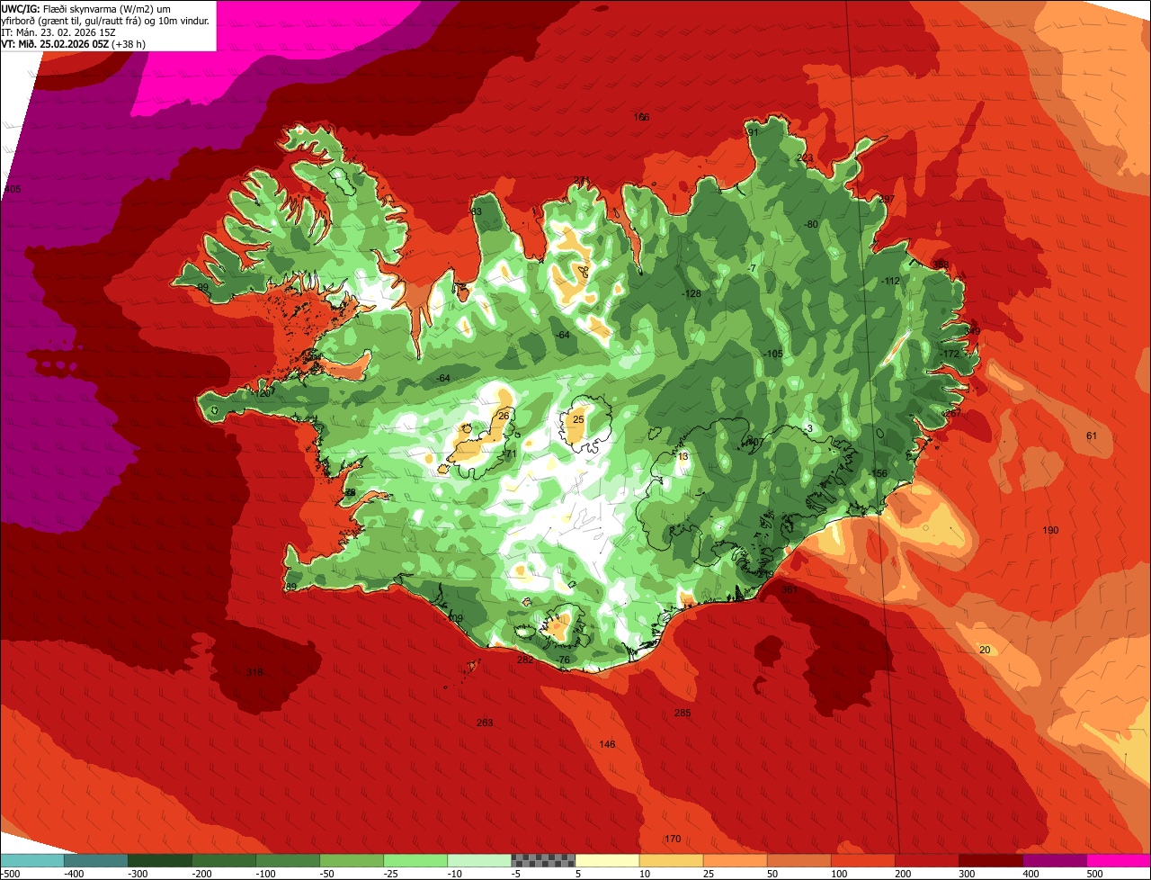Select the '146' value over the southern sea
Screen dimensions: 1151x880
click(607, 744)
